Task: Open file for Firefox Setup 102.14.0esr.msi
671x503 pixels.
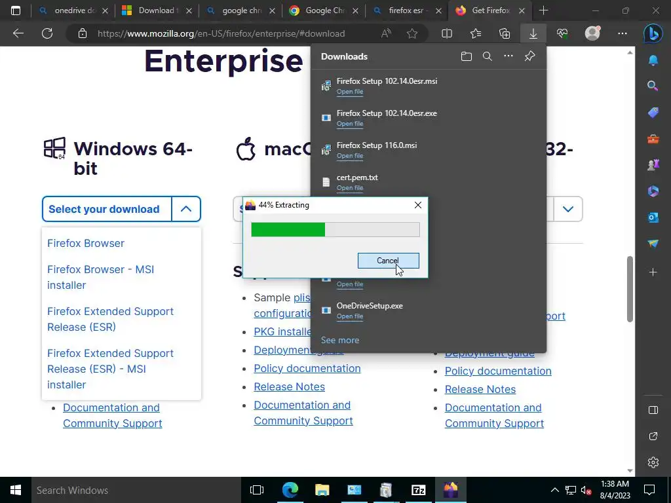Action: 350,92
